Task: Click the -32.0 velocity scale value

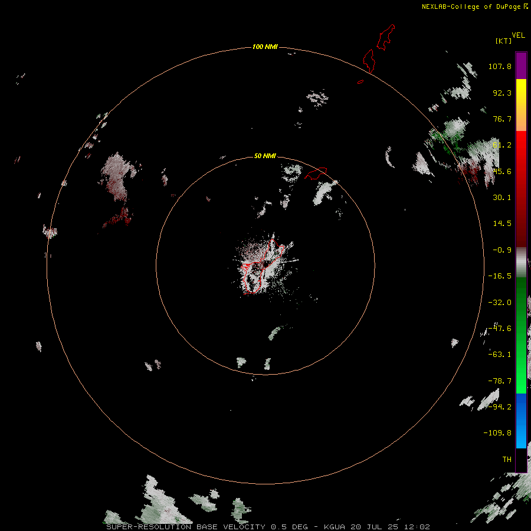Action: (500, 303)
